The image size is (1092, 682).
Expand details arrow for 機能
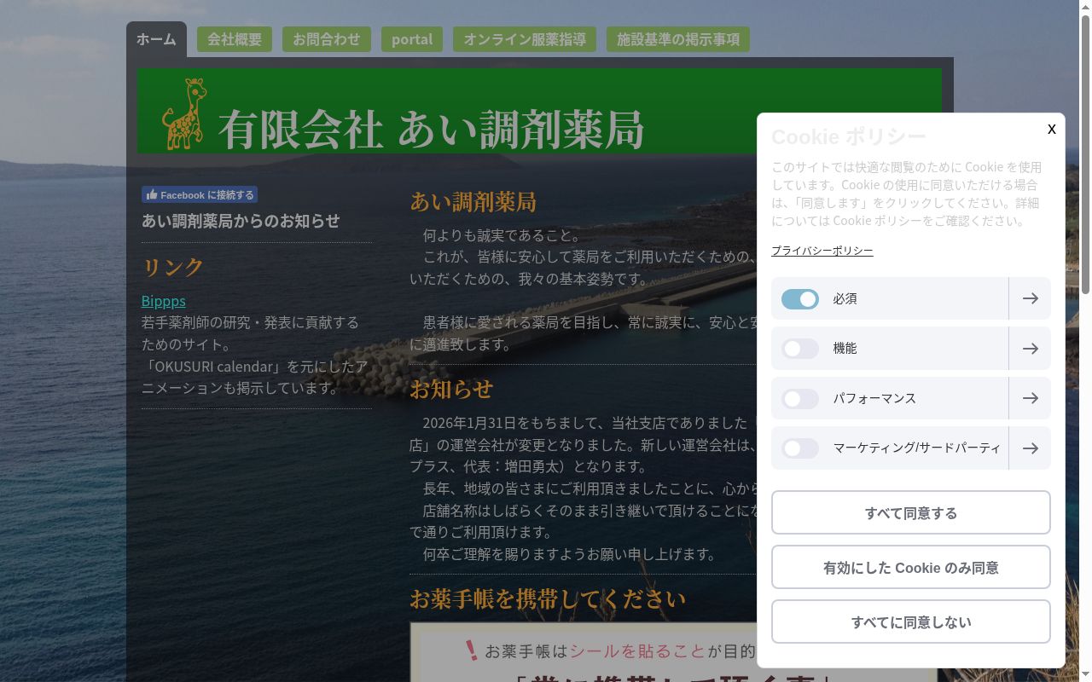click(1030, 349)
